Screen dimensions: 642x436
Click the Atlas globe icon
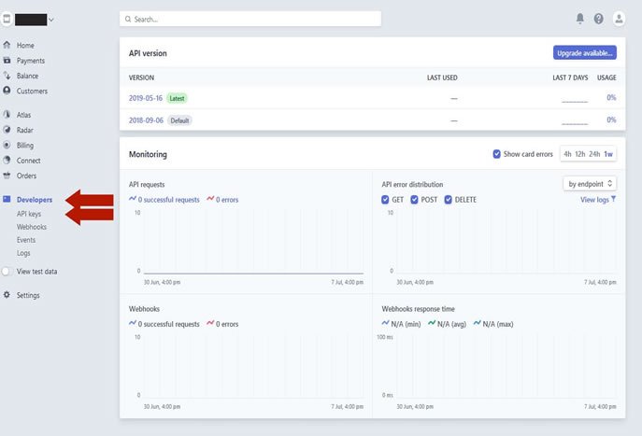pos(7,115)
